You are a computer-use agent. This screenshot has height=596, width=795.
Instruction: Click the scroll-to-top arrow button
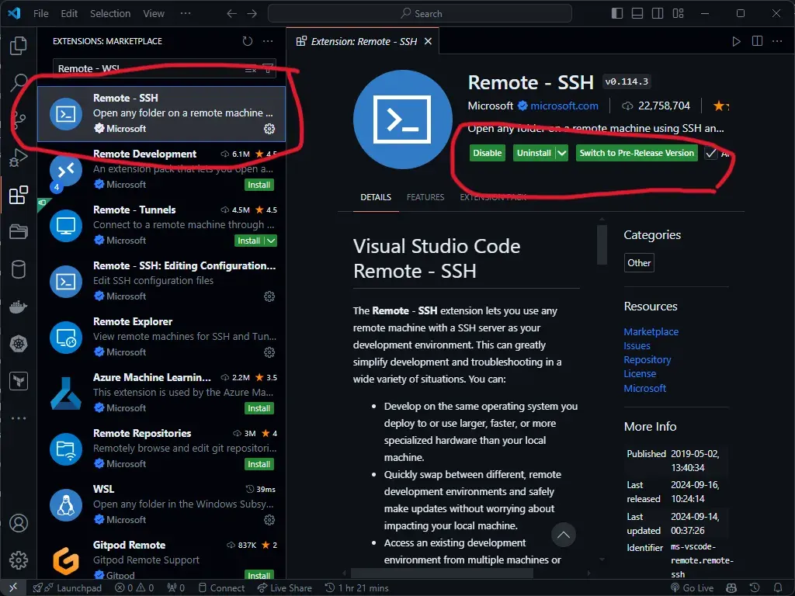pyautogui.click(x=564, y=535)
